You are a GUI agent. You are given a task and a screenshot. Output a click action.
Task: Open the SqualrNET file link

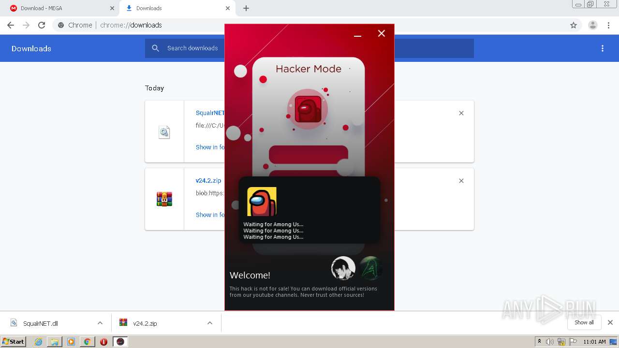coord(210,113)
